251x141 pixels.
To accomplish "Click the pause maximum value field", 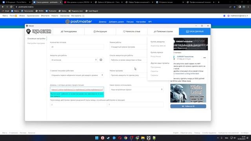I will (x=135, y=105).
